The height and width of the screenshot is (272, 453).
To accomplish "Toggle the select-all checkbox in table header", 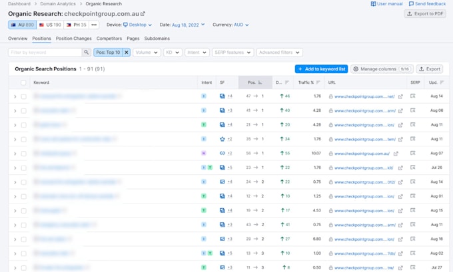I will (x=23, y=82).
